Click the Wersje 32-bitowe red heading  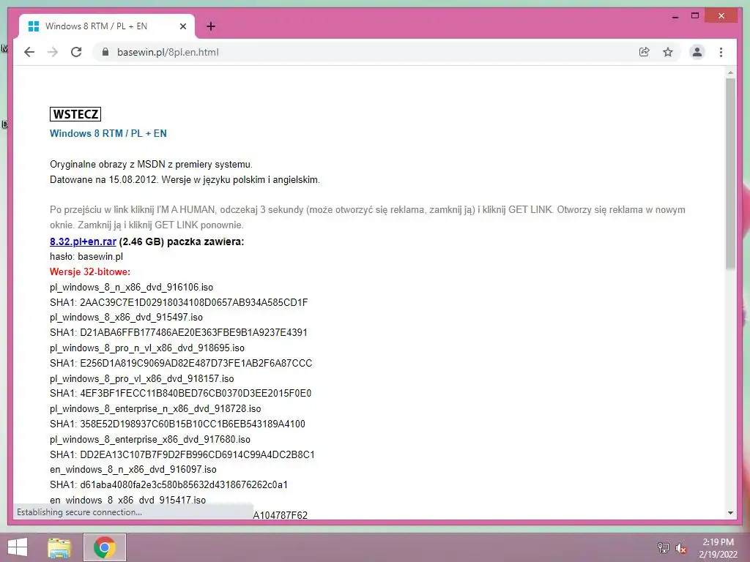[x=90, y=272]
